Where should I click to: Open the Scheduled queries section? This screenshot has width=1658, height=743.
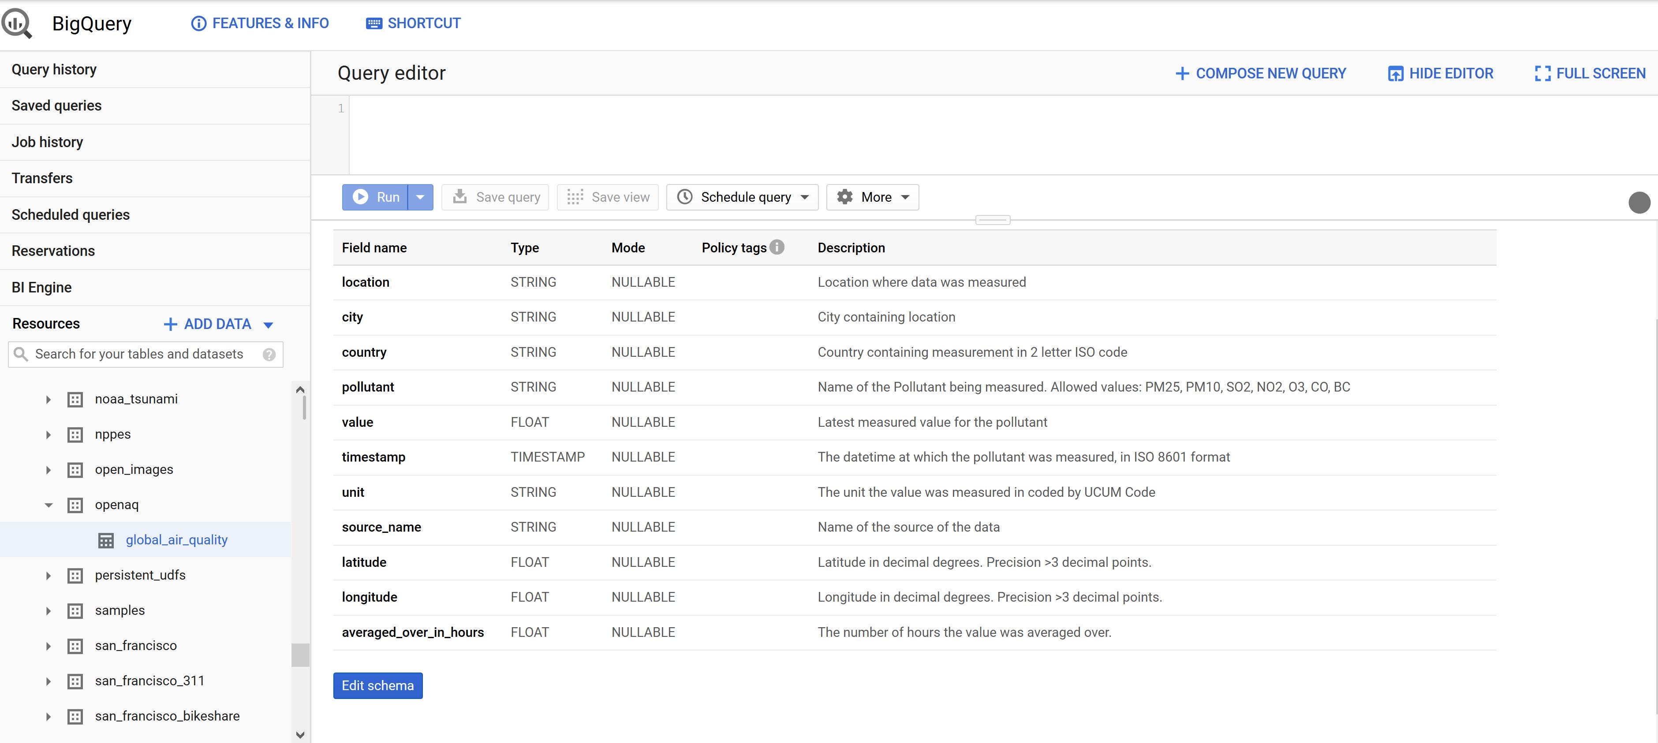coord(71,214)
